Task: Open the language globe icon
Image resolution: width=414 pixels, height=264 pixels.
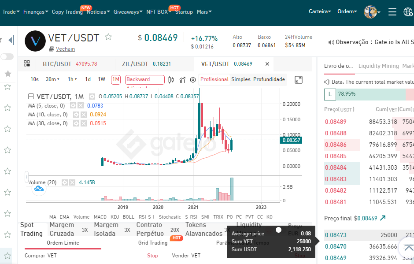Action: pyautogui.click(x=408, y=12)
